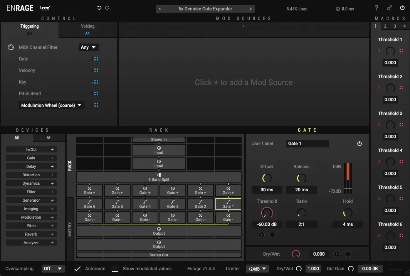The image size is (410, 276).
Task: Open the settings gears icon
Action: [x=390, y=8]
